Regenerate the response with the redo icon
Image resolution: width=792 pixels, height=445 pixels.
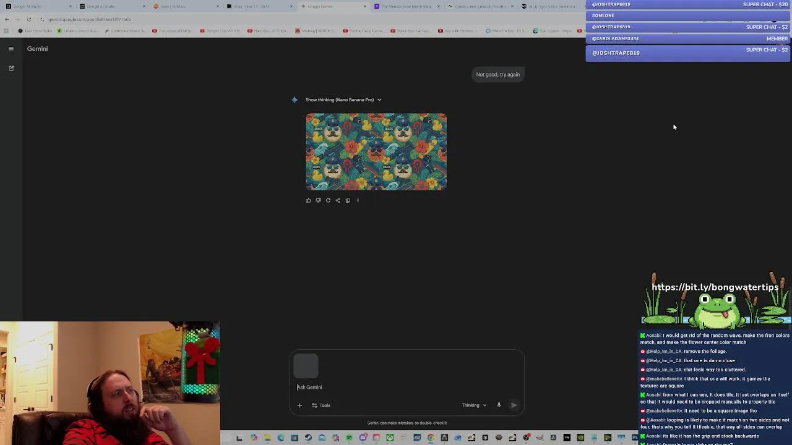[x=328, y=200]
